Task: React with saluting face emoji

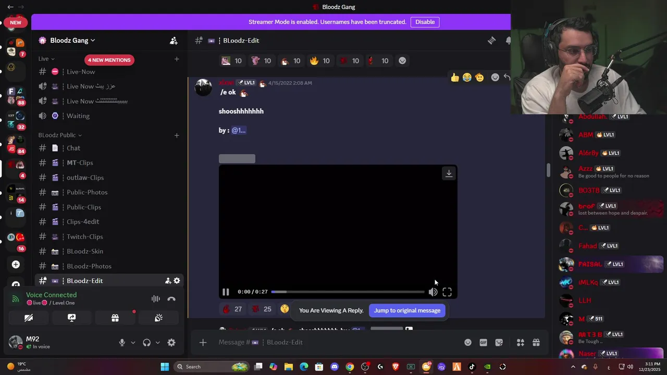Action: point(479,78)
